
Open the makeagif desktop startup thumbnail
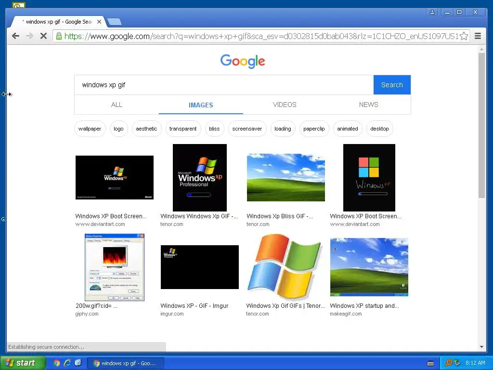369,267
